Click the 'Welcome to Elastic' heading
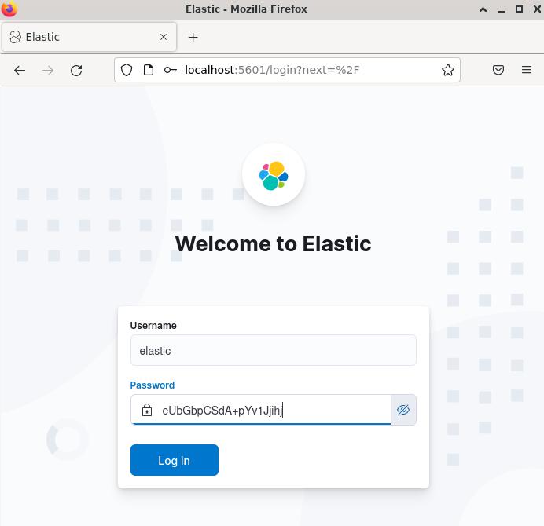The image size is (544, 526). click(273, 243)
